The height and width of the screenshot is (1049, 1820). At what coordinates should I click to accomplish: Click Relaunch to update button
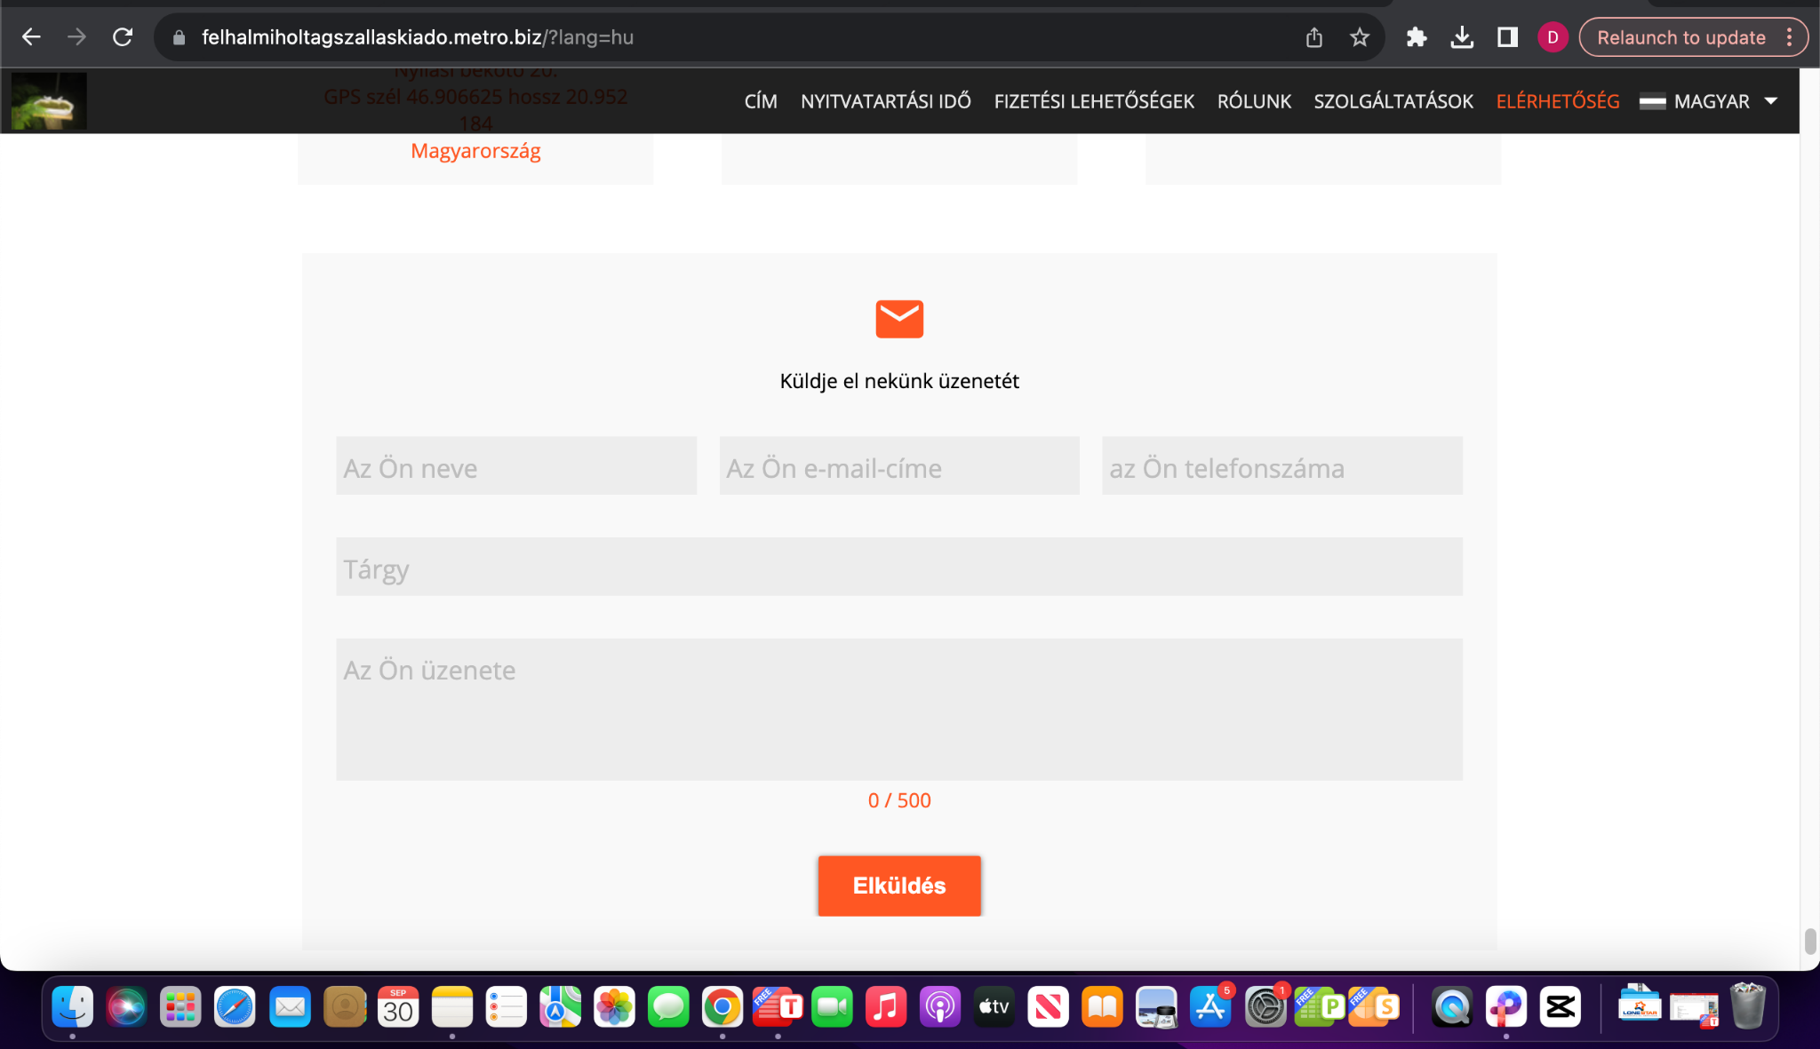coord(1680,37)
